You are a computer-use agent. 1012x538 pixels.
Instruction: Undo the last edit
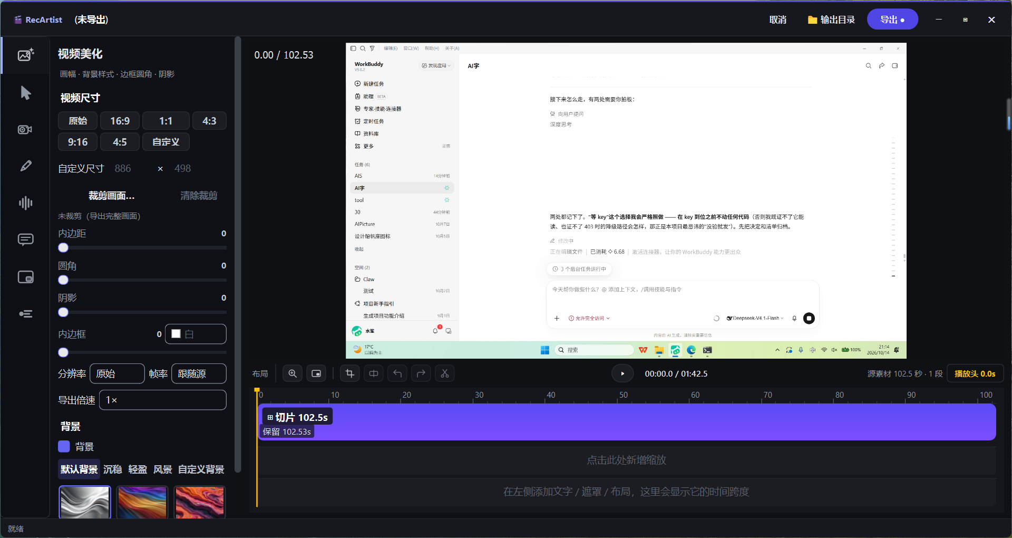397,373
